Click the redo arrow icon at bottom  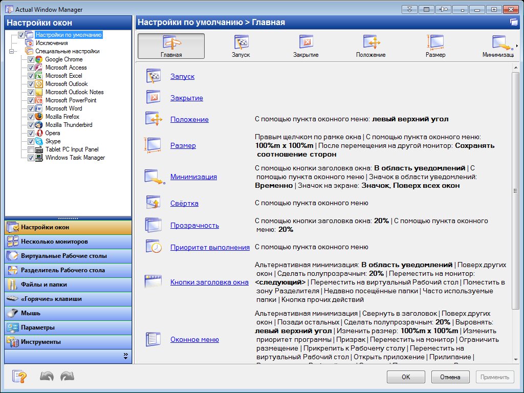click(67, 377)
